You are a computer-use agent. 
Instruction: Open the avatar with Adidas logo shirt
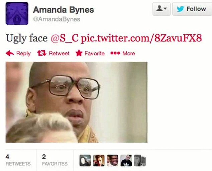pyautogui.click(x=126, y=160)
